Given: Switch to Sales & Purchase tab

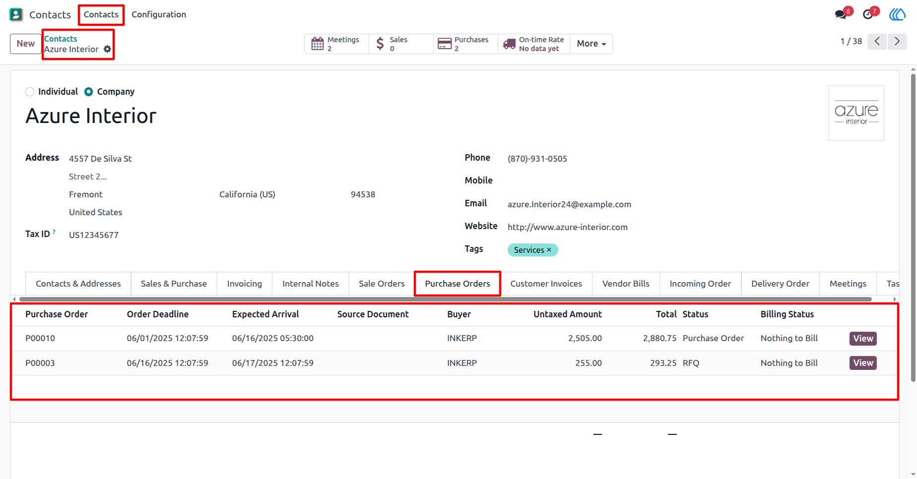Looking at the screenshot, I should click(x=174, y=284).
